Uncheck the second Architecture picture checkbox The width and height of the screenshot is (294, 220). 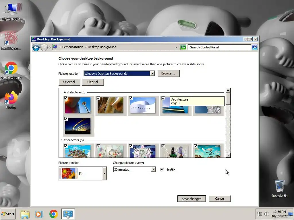pos(98,98)
